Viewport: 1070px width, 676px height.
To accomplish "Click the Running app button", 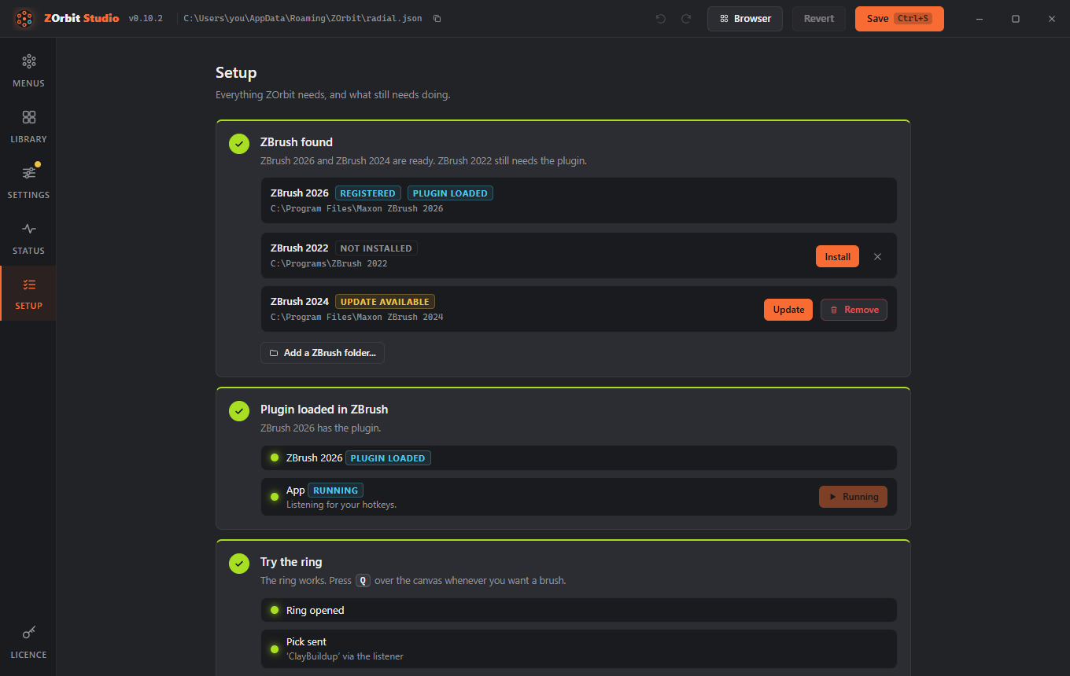I will pos(853,497).
